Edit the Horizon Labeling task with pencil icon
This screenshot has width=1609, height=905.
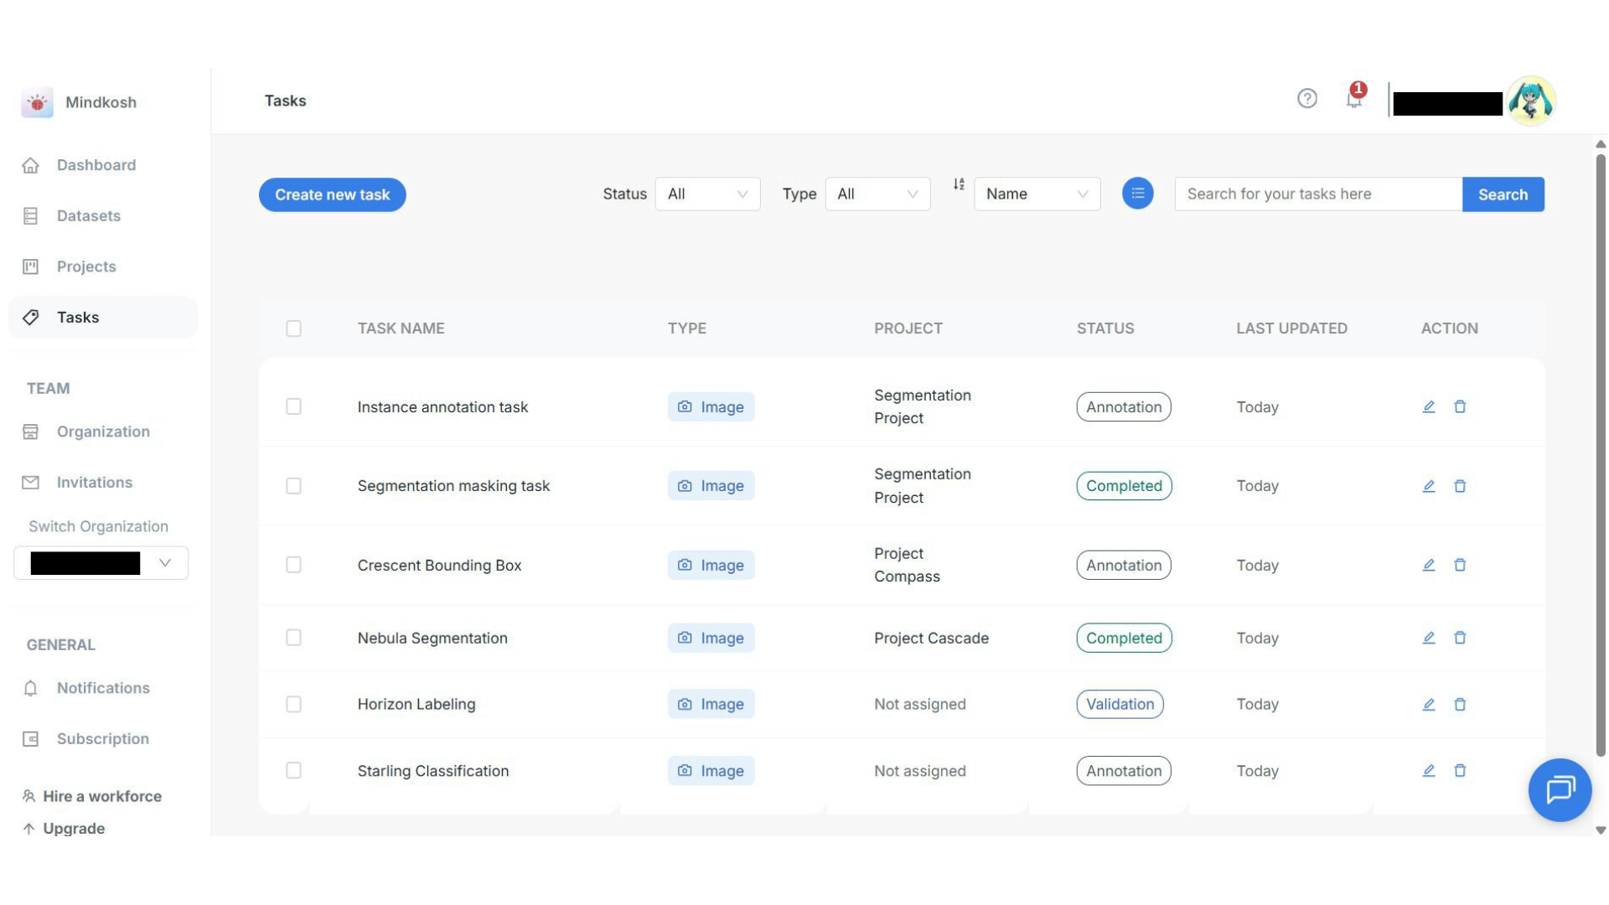point(1429,704)
